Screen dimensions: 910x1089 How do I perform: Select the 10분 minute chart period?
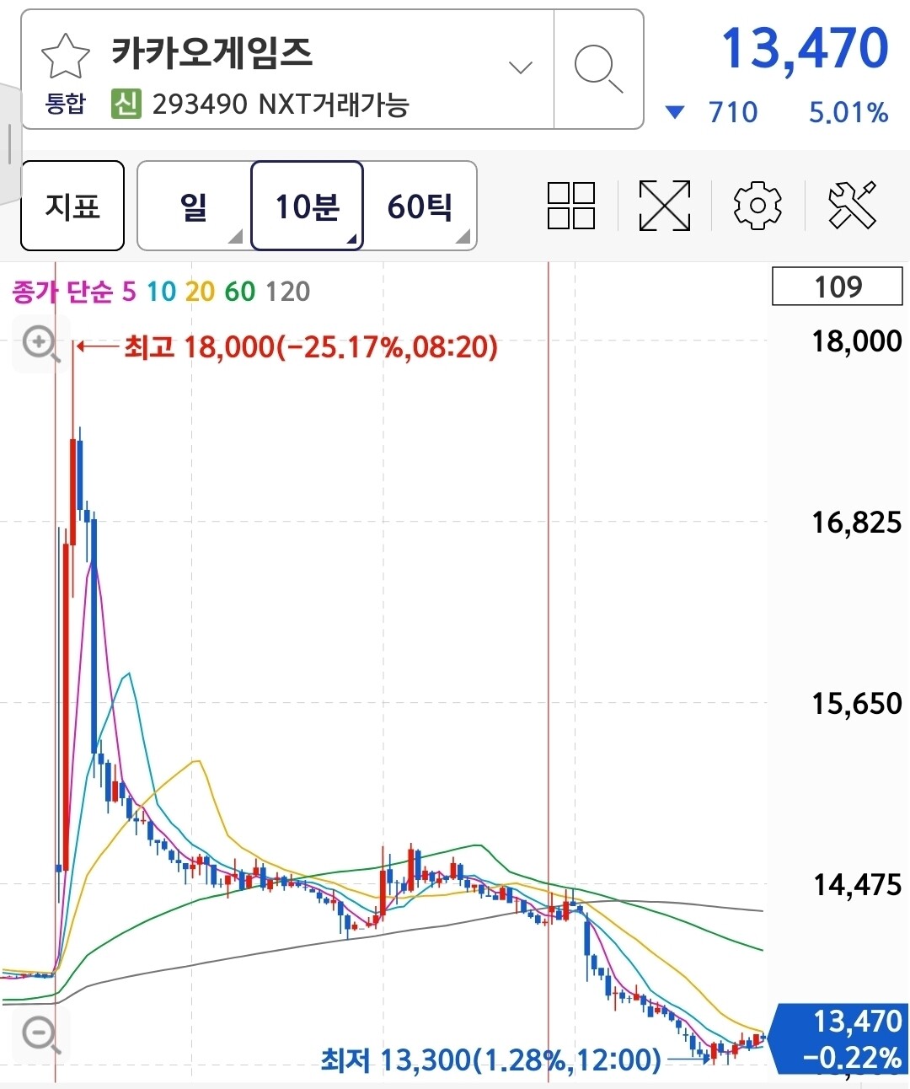point(307,206)
